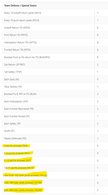
Task: Select Each Interception (INT) label
Action: pos(16,101)
